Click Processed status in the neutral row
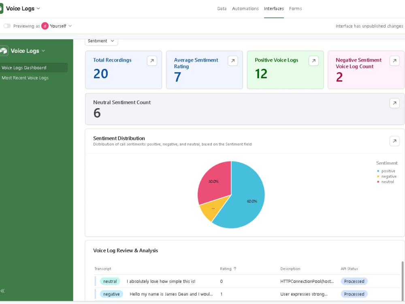Screen dimensions: 405x304 354,281
